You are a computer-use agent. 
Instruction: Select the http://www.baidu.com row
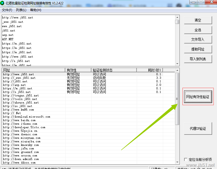point(89,120)
